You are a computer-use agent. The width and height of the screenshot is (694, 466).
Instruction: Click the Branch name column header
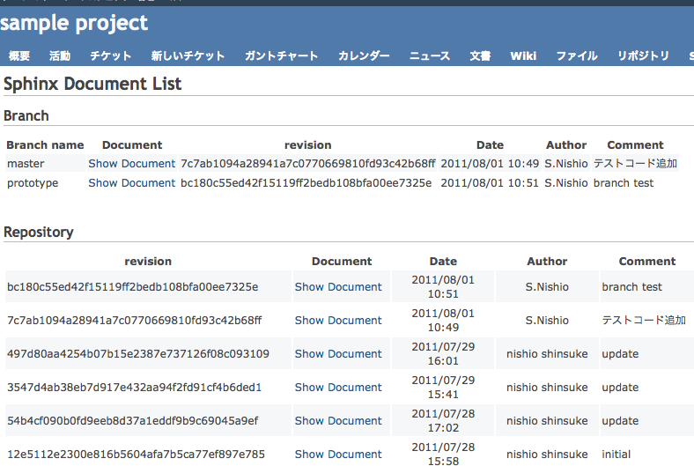45,145
